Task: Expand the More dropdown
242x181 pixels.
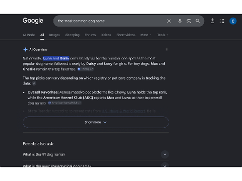Action: coord(146,35)
